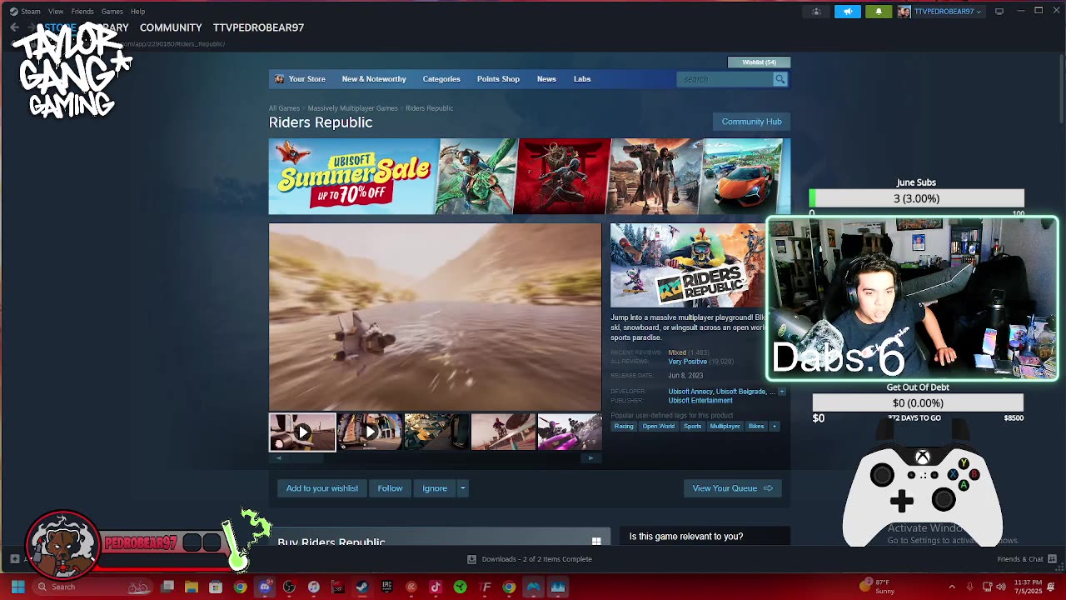
Task: Follow the Massively Multiplayer Games breadcrumb
Action: tap(352, 108)
